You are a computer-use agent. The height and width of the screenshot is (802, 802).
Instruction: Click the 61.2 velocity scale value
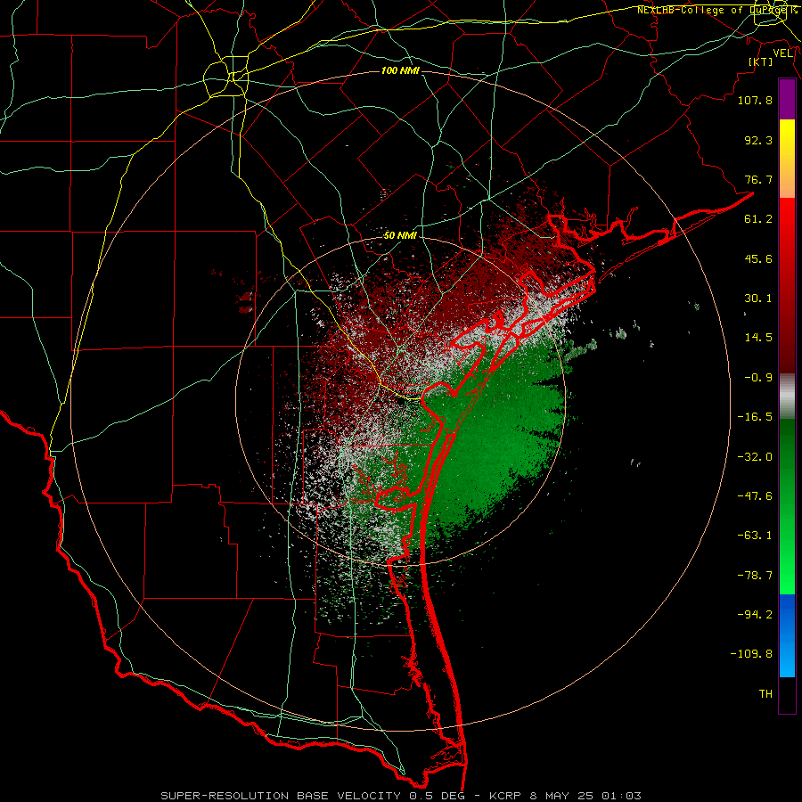point(758,219)
